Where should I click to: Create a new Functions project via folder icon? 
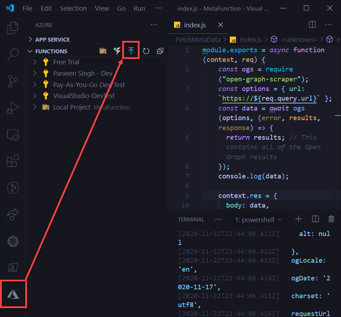pyautogui.click(x=103, y=51)
